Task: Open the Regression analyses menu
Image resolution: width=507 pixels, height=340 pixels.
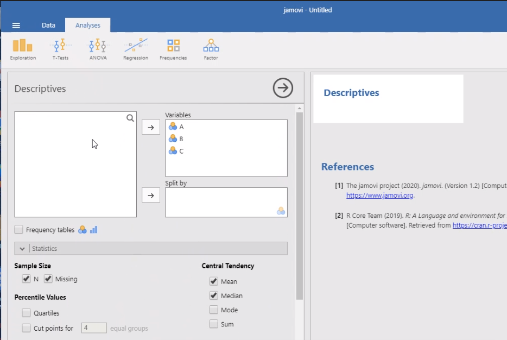Action: [x=136, y=49]
